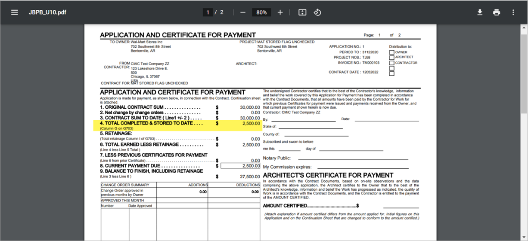528x241 pixels.
Task: Rotate the document counterclockwise
Action: click(317, 12)
